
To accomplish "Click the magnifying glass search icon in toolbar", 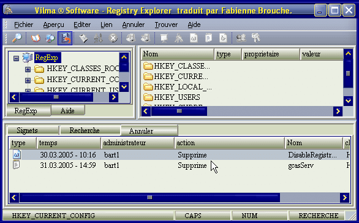I will pyautogui.click(x=17, y=38).
